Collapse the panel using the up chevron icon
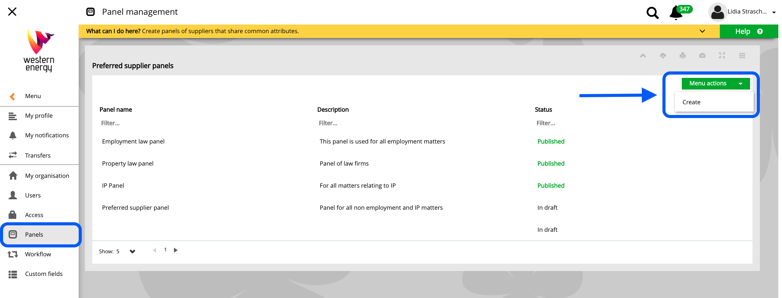The height and width of the screenshot is (298, 782). click(643, 55)
